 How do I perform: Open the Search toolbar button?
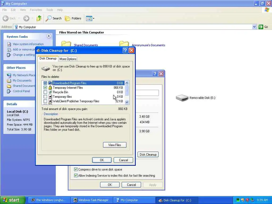click(54, 18)
